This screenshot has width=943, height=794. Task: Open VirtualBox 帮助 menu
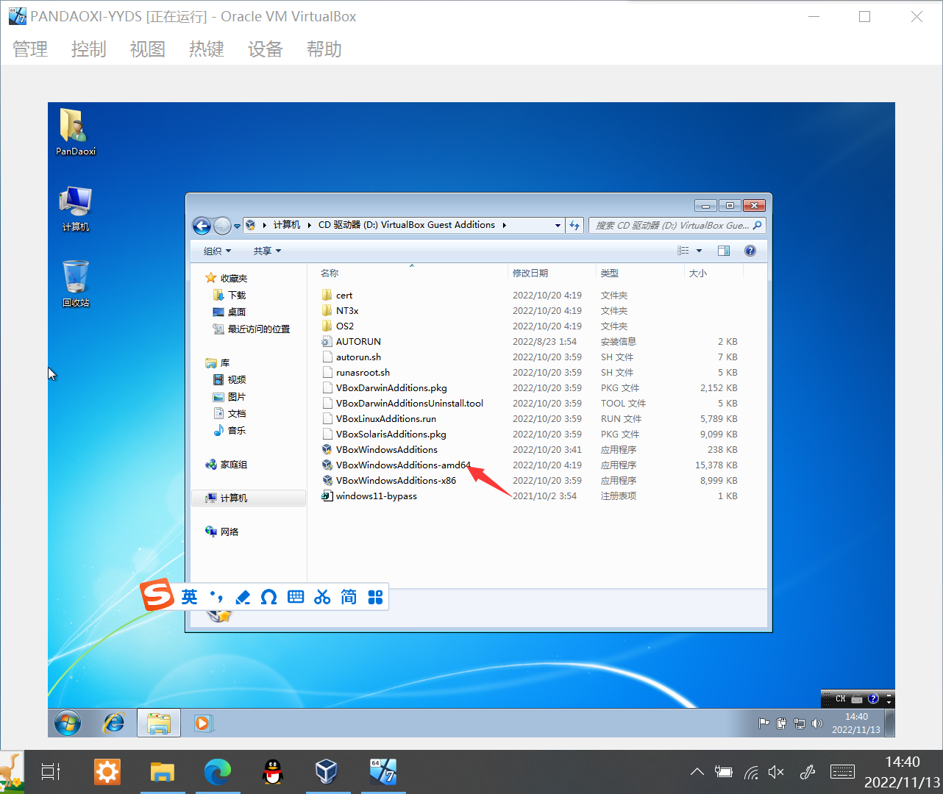pos(324,49)
